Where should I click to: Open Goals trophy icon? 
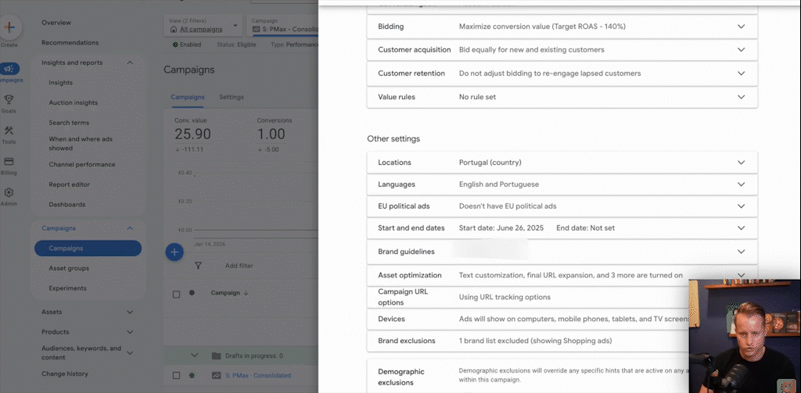pos(9,100)
